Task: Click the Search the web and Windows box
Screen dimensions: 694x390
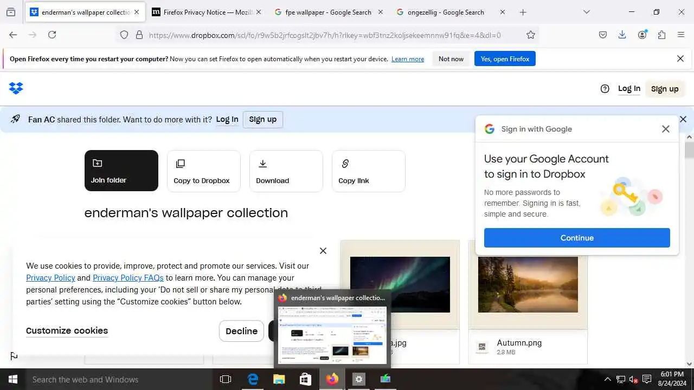Action: (119, 379)
